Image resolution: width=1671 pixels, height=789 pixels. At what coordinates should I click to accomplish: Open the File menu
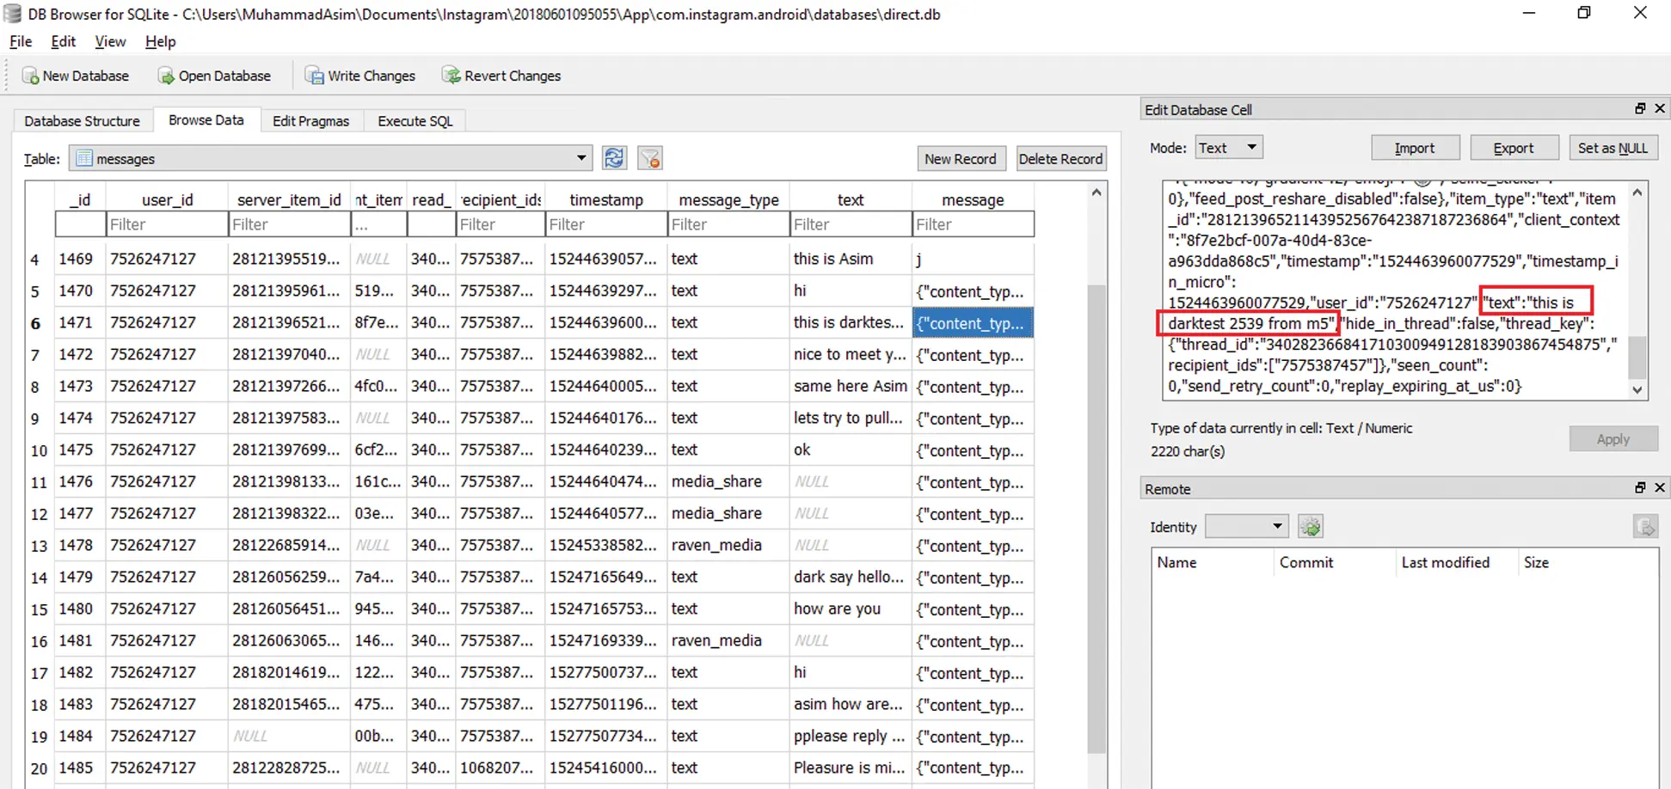point(21,41)
